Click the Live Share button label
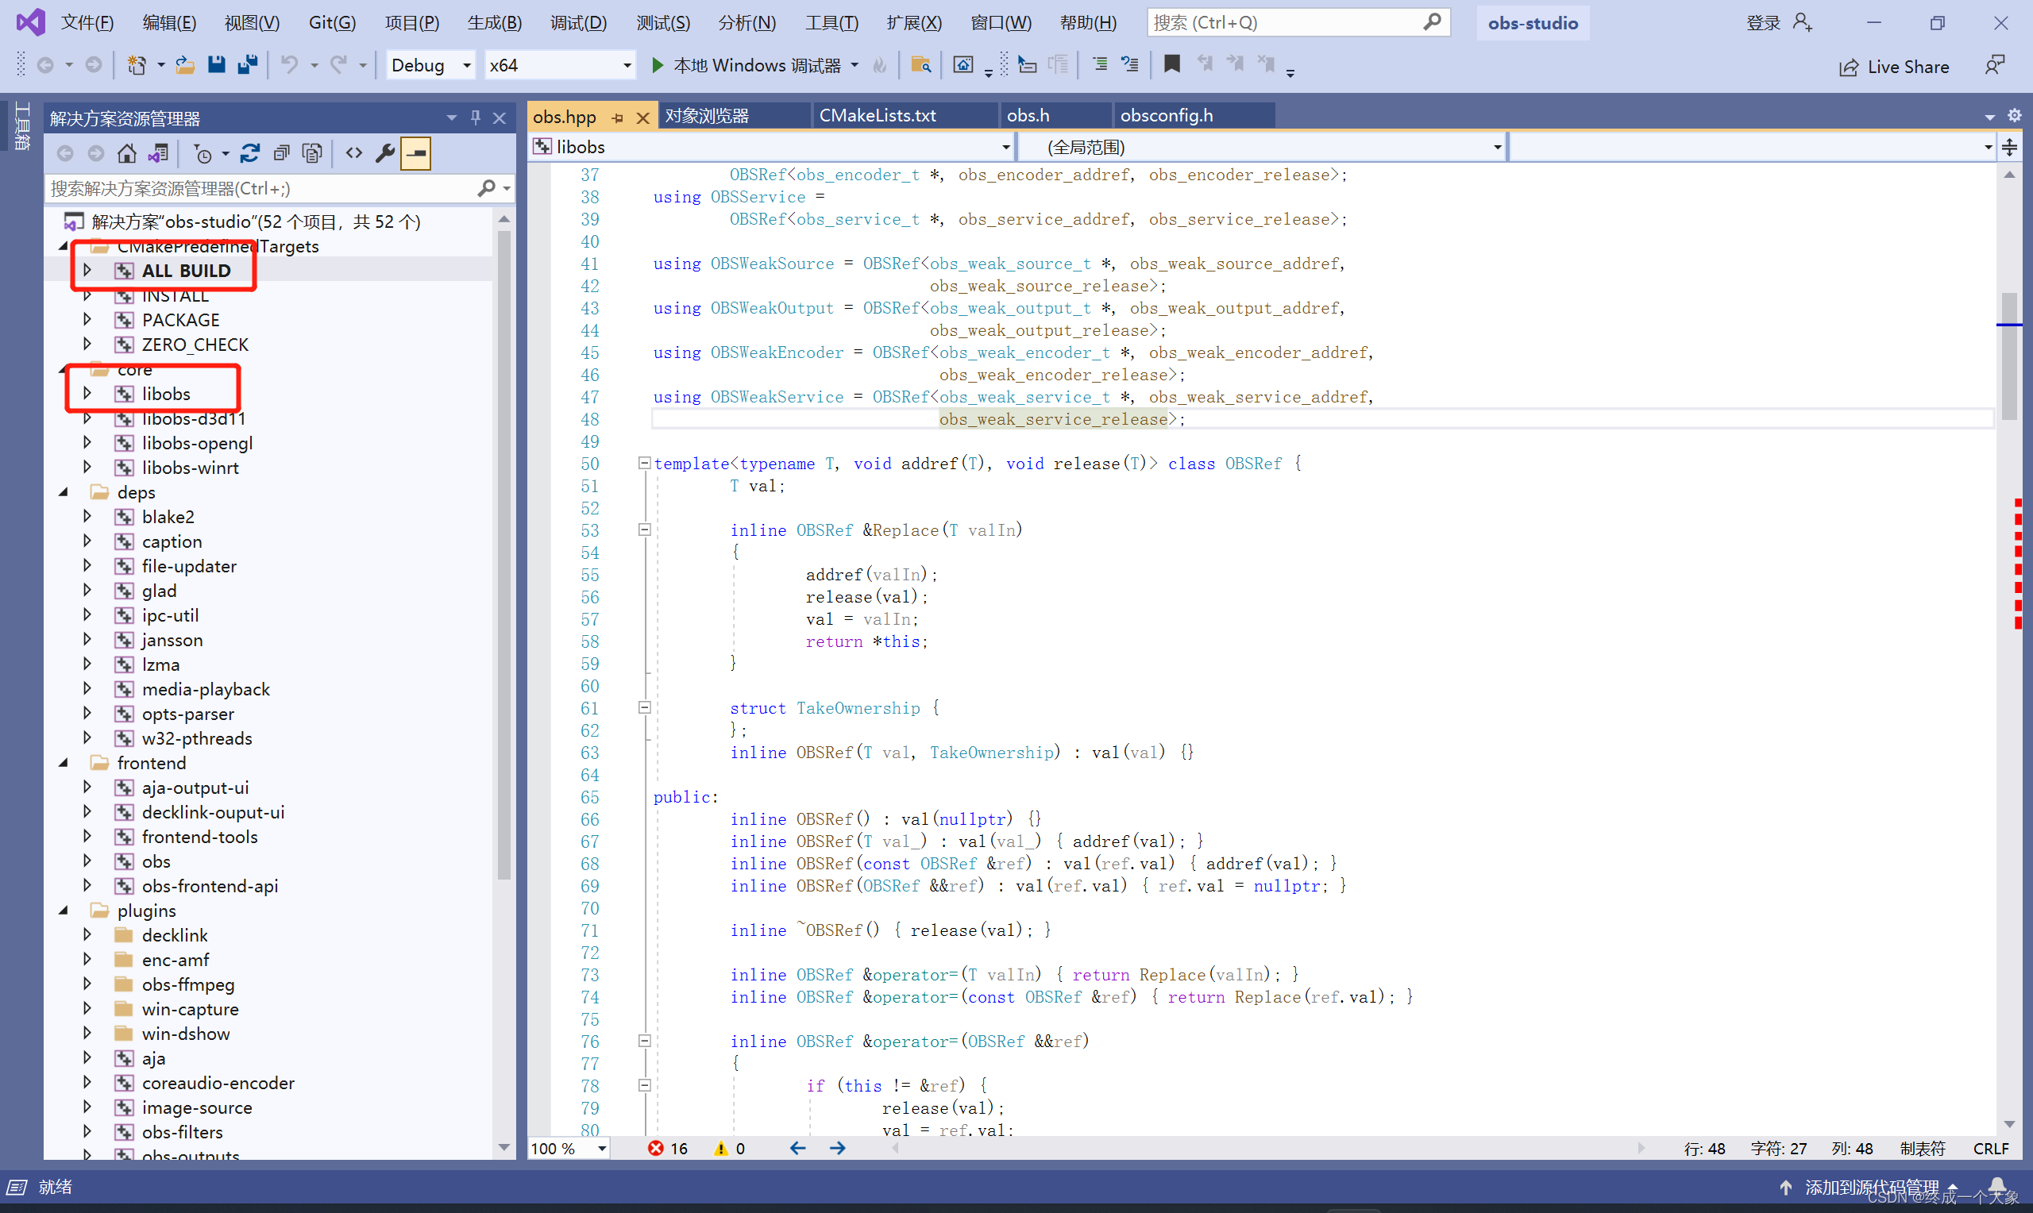 coord(1908,67)
